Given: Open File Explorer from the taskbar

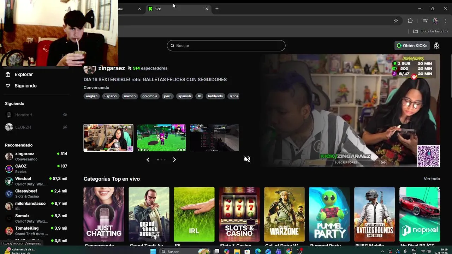Looking at the screenshot, I should (237, 252).
